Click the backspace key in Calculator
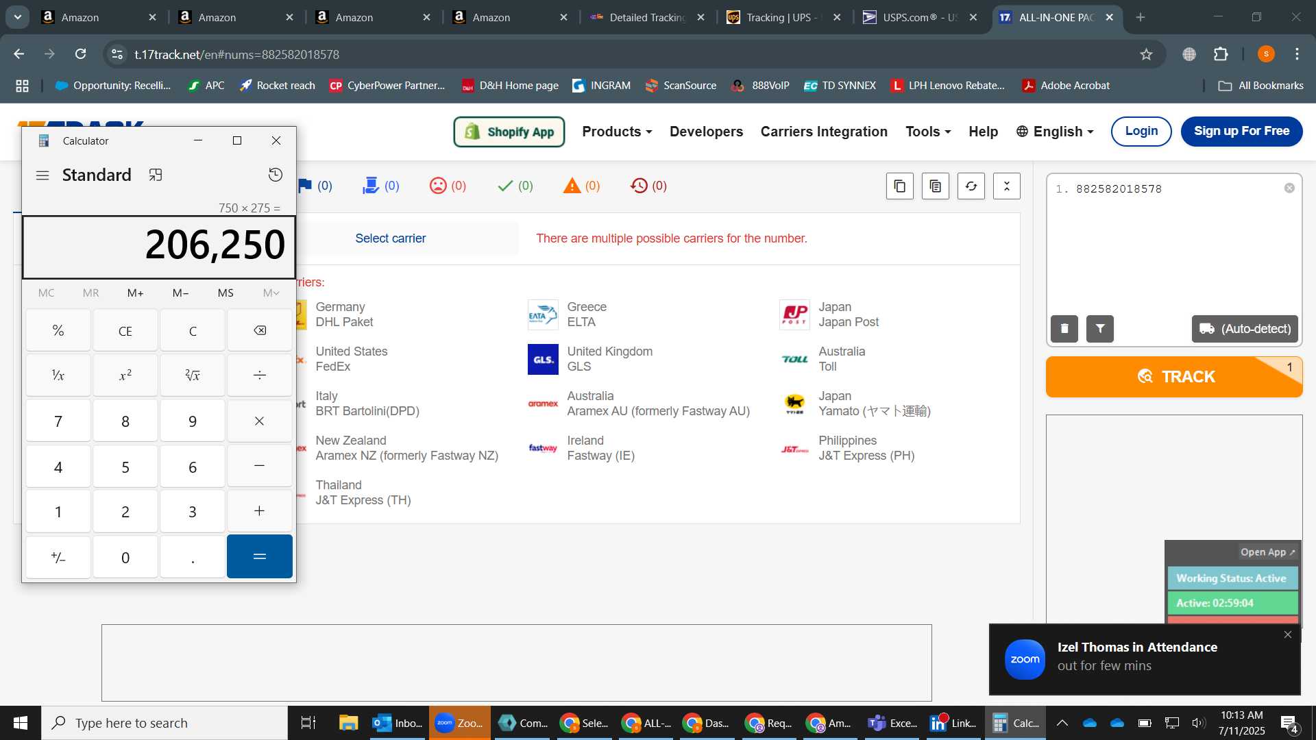This screenshot has width=1316, height=740. [x=260, y=330]
